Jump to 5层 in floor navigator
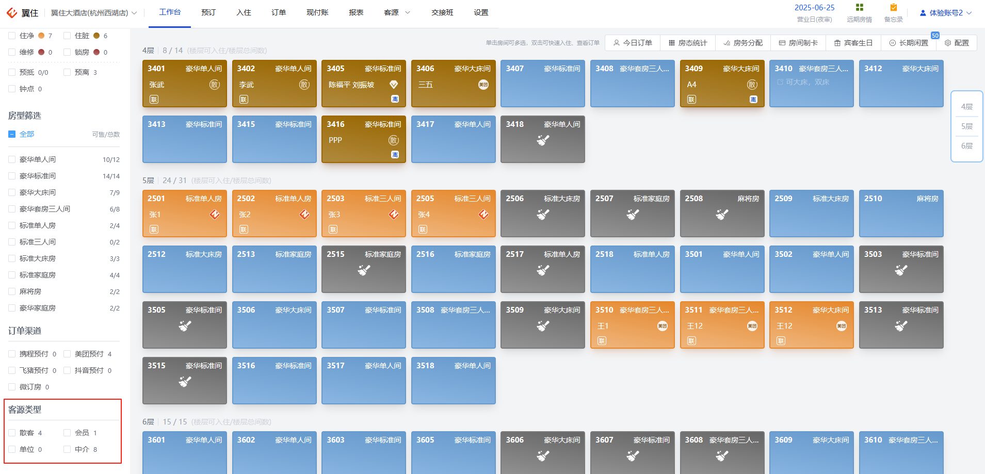Screen dimensions: 985x474 [x=967, y=126]
